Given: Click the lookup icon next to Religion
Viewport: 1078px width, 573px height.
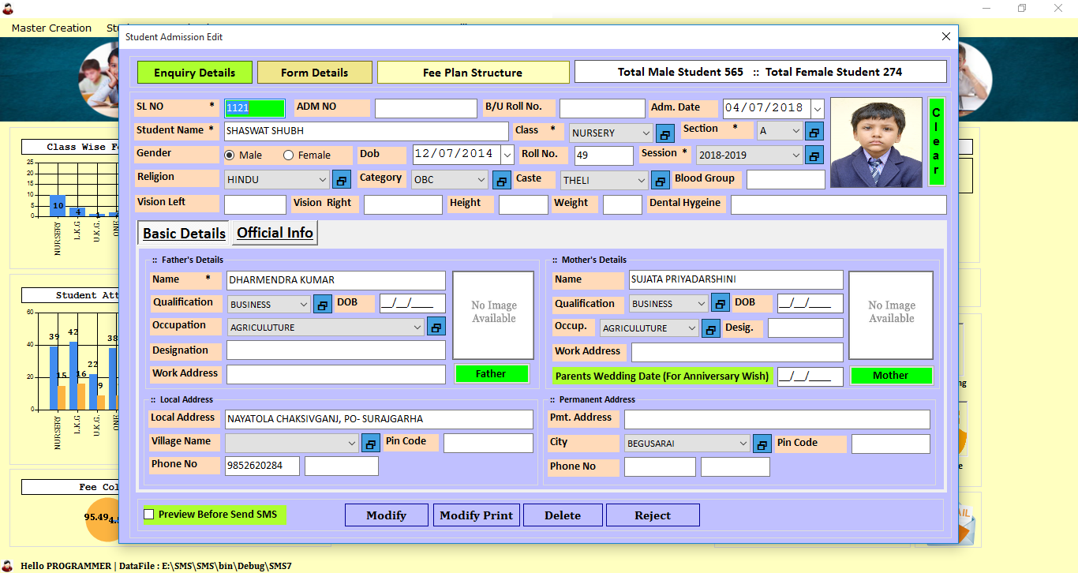Looking at the screenshot, I should pos(342,180).
